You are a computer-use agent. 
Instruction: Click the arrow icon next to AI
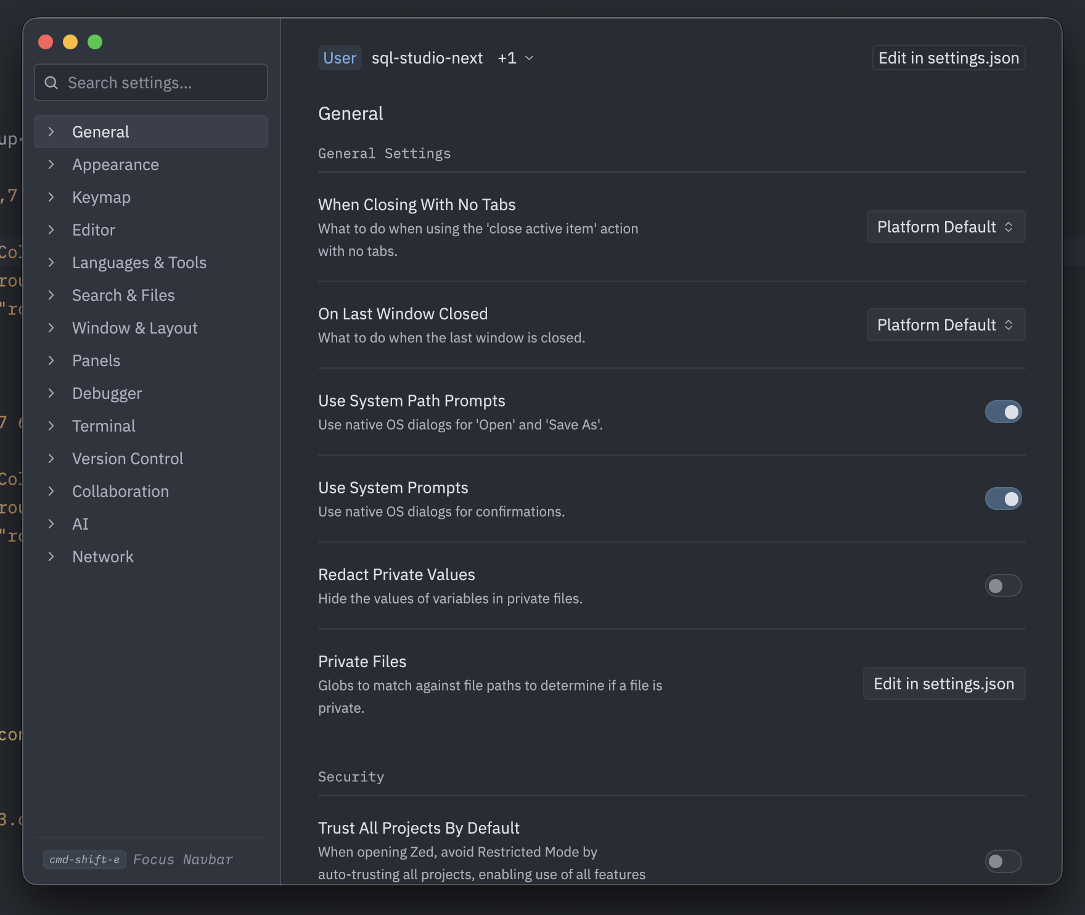[51, 524]
